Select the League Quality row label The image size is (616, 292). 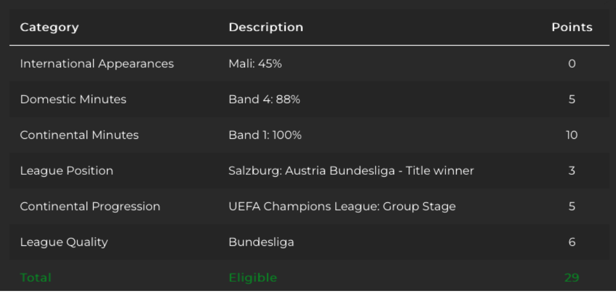click(64, 242)
